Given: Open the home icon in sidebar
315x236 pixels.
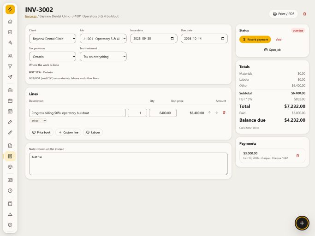Looking at the screenshot, I should click(x=10, y=22).
